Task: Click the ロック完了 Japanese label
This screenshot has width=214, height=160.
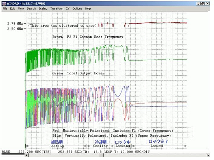Action: (158, 141)
